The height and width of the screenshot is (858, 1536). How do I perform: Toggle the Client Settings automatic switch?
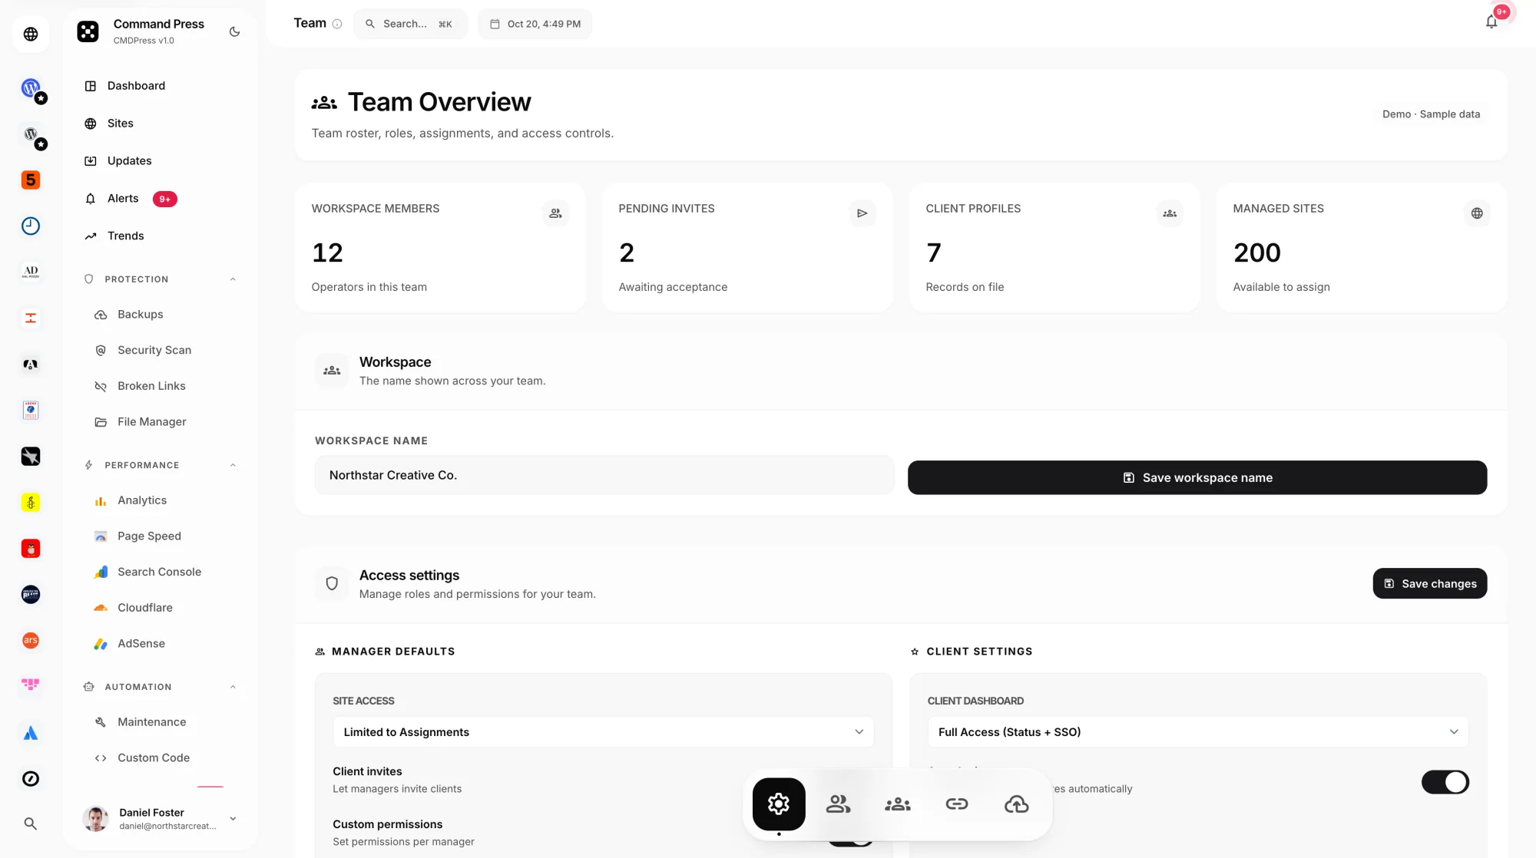[1445, 782]
